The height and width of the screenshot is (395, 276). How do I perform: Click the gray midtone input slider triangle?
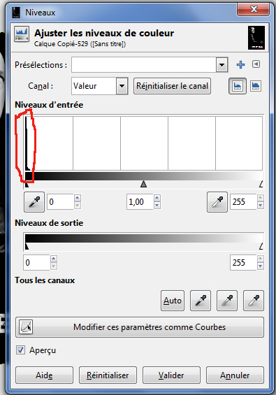point(143,184)
